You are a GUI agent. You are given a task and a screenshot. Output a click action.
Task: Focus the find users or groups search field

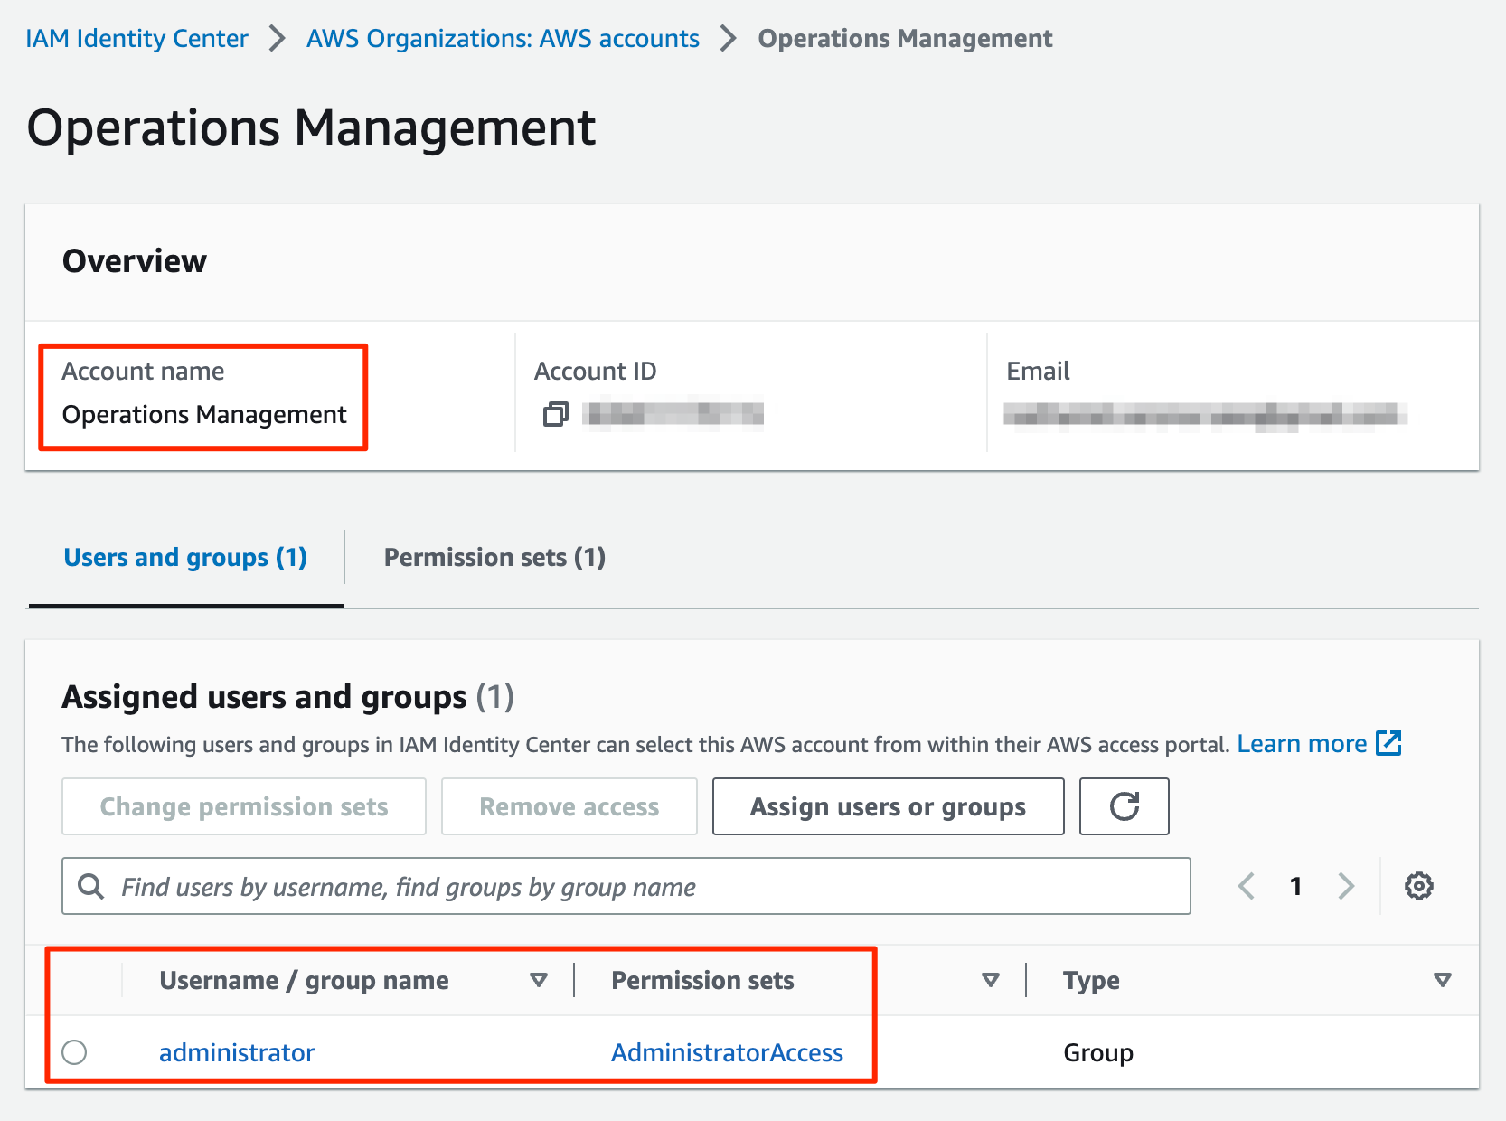pos(626,886)
